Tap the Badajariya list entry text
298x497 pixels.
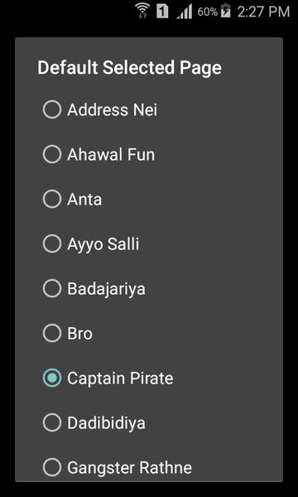(107, 289)
